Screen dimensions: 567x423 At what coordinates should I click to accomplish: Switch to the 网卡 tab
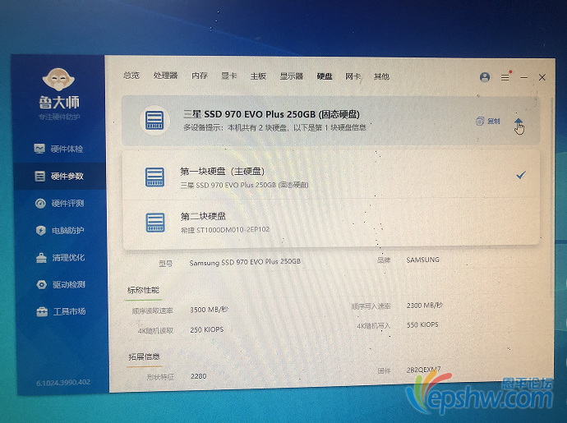[353, 76]
